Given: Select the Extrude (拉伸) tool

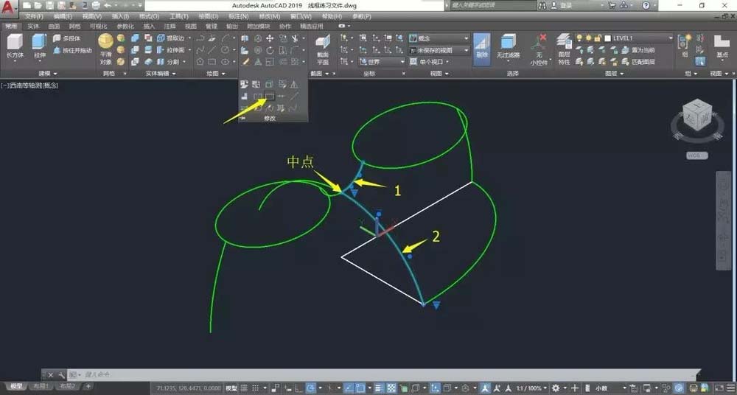Looking at the screenshot, I should pos(40,46).
